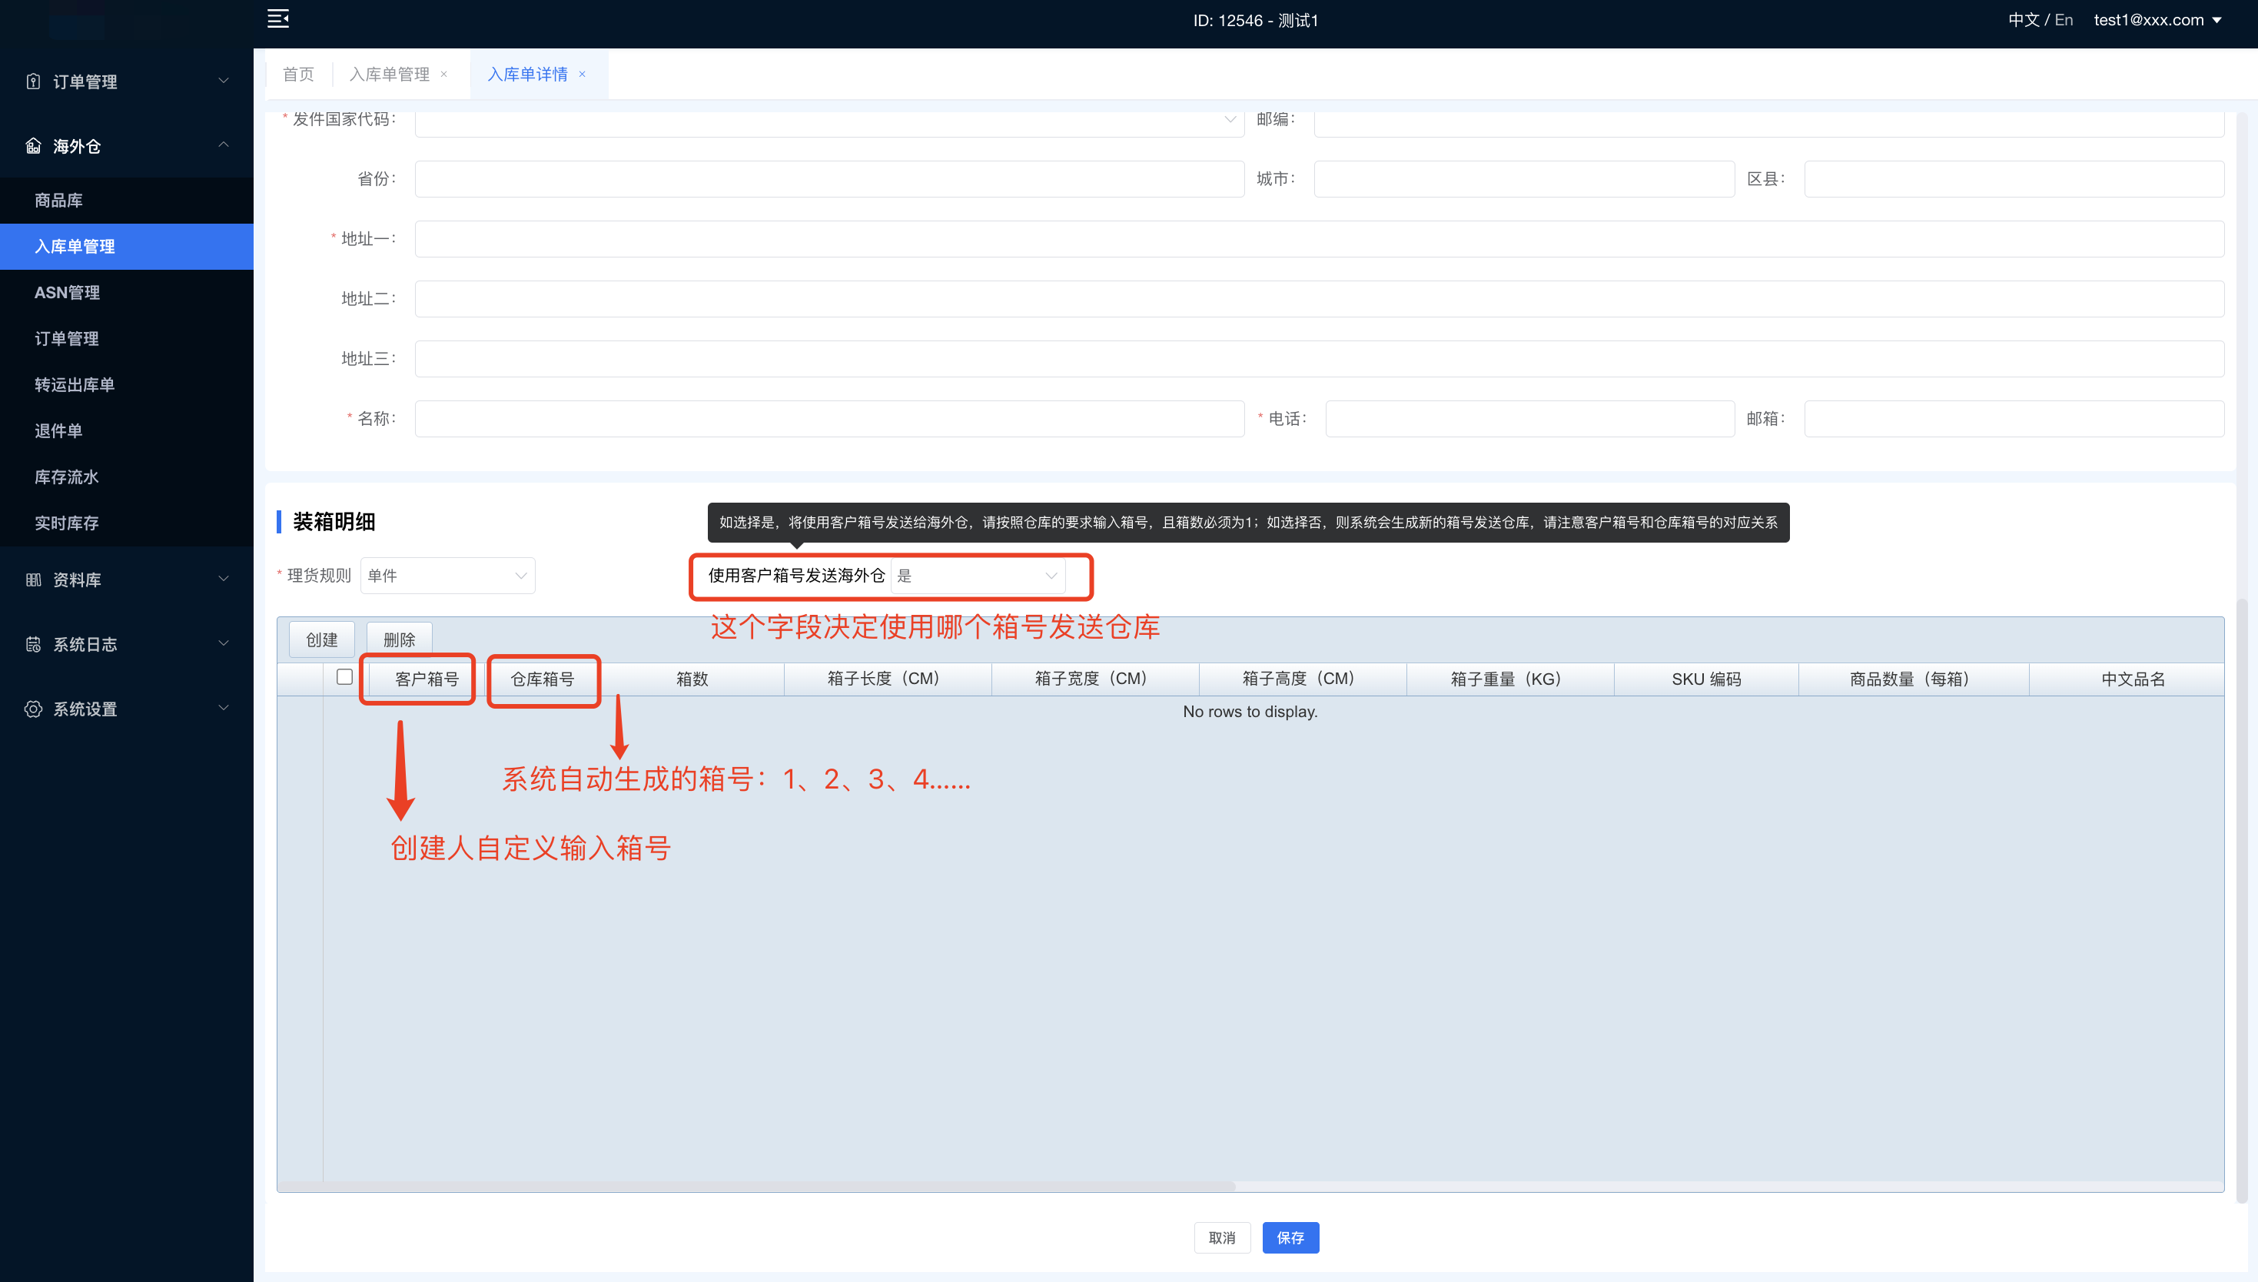Click the 省份 input field
This screenshot has height=1282, width=2258.
[829, 179]
